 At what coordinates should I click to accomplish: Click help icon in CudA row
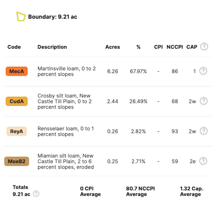[x=204, y=101]
